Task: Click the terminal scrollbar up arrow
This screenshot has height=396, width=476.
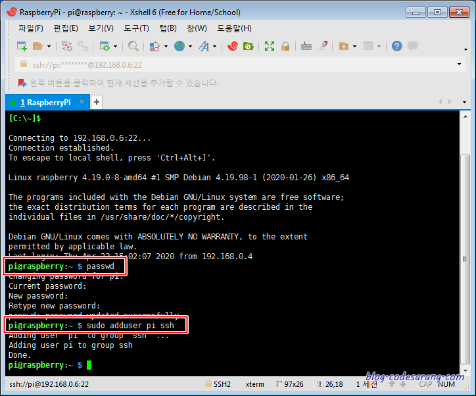Action: 465,116
